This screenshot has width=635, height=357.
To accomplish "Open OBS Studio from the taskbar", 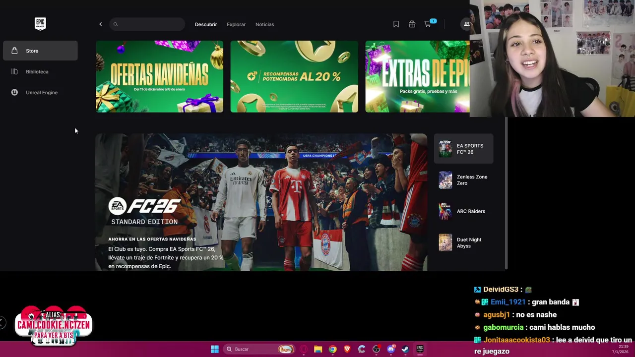I will [376, 349].
